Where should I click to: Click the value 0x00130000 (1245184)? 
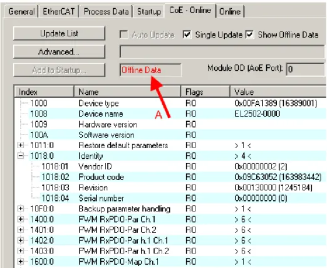point(274,188)
